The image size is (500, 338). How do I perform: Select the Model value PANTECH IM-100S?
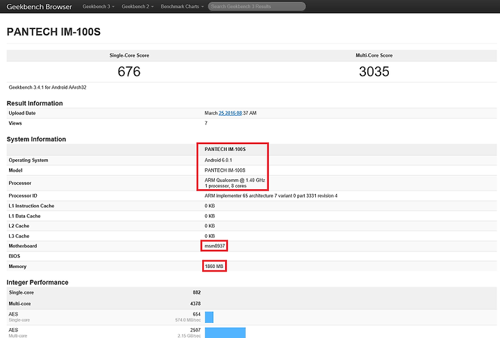(225, 170)
